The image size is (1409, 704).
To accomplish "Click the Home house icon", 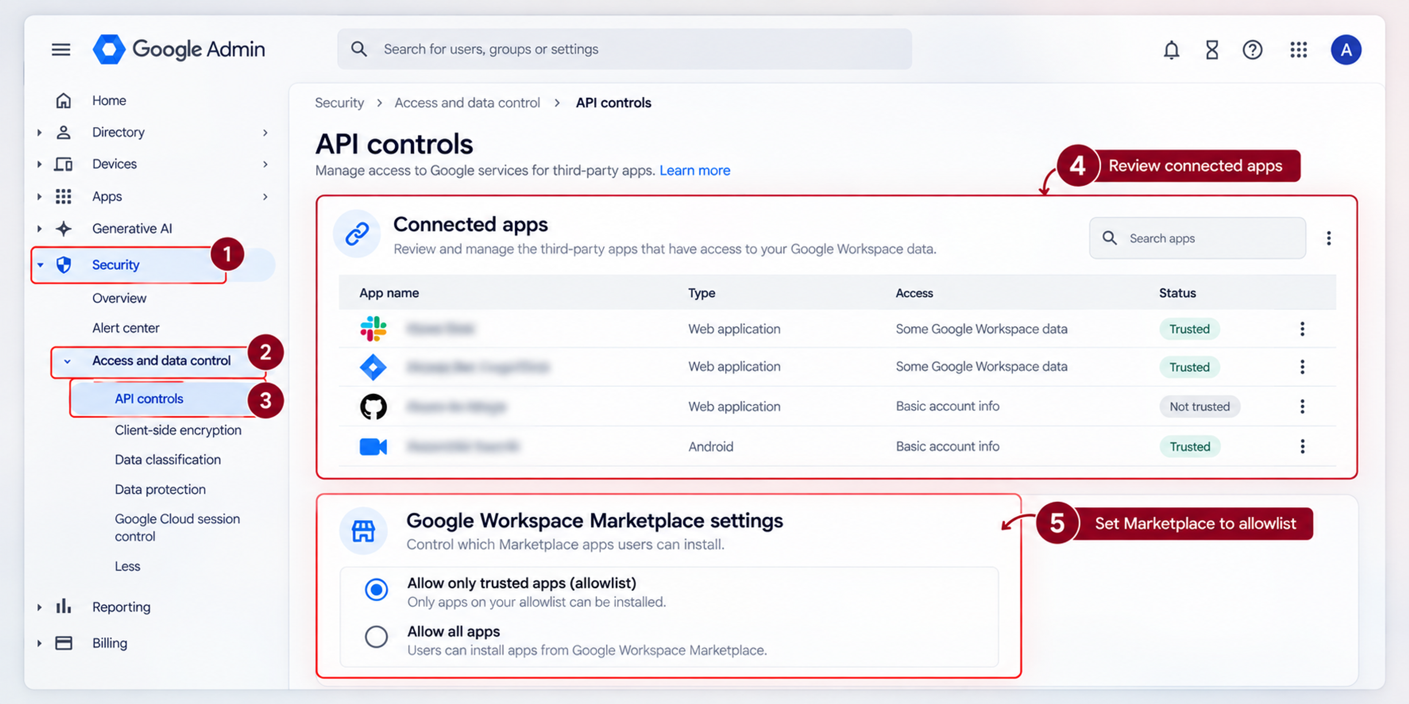I will [x=63, y=100].
